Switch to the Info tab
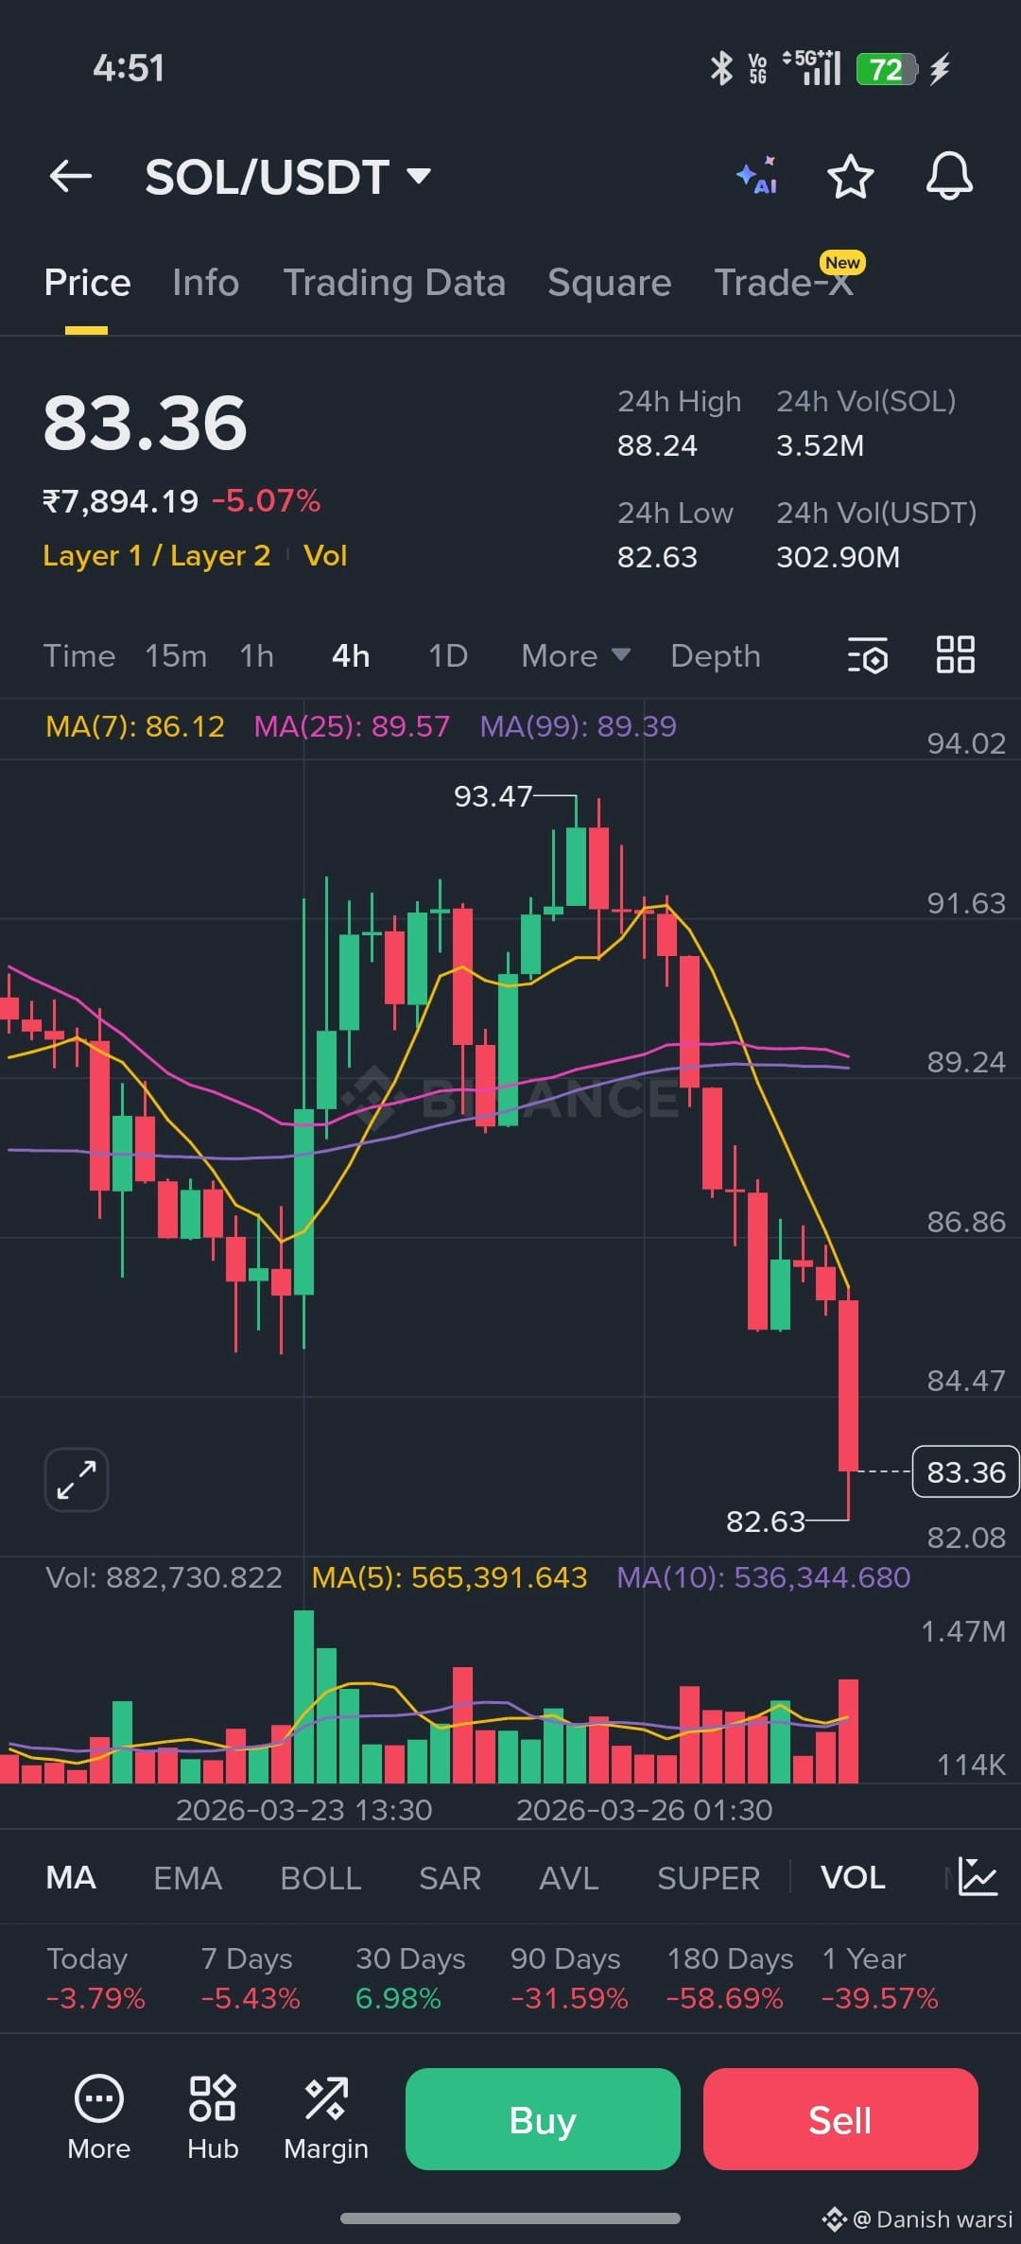 206,283
